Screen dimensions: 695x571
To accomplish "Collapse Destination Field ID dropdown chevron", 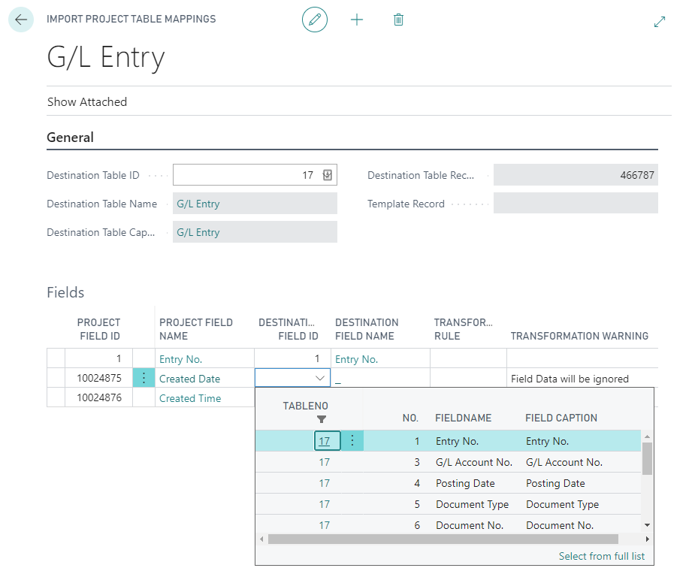I will click(320, 379).
